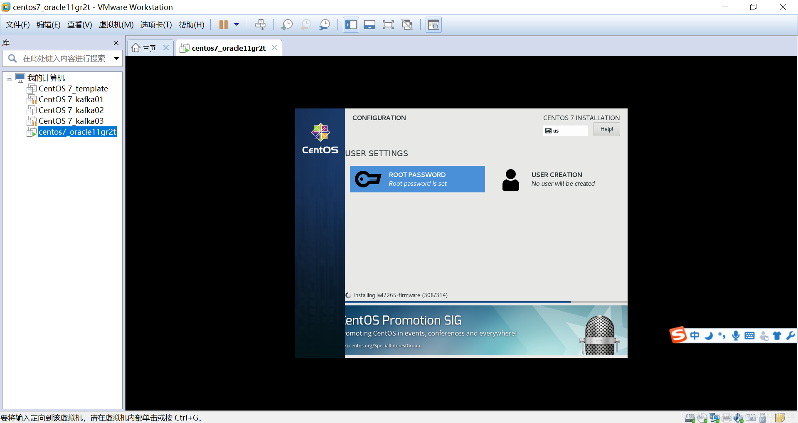Open the 选项卡(T) menu
The image size is (798, 423).
click(x=156, y=25)
